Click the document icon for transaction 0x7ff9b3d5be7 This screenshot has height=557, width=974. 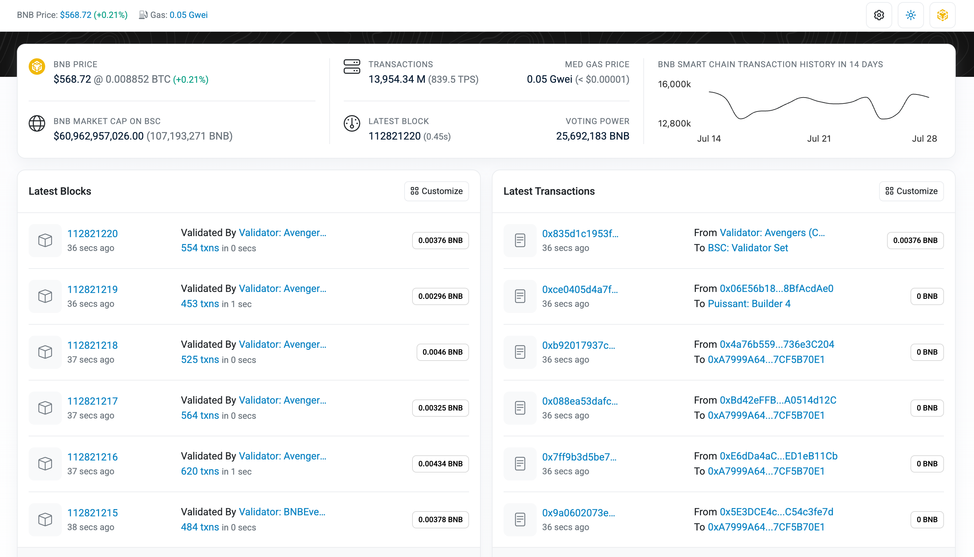pyautogui.click(x=520, y=464)
